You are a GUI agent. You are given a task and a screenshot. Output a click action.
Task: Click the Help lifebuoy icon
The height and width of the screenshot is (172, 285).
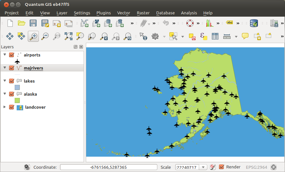[x=190, y=23]
